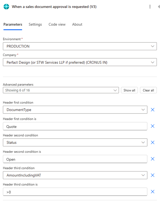Collapse the panel with double chevron
The image size is (160, 204).
158,7
